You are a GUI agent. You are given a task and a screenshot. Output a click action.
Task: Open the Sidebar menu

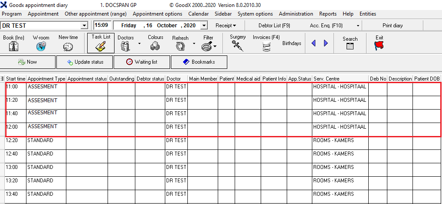click(x=223, y=14)
